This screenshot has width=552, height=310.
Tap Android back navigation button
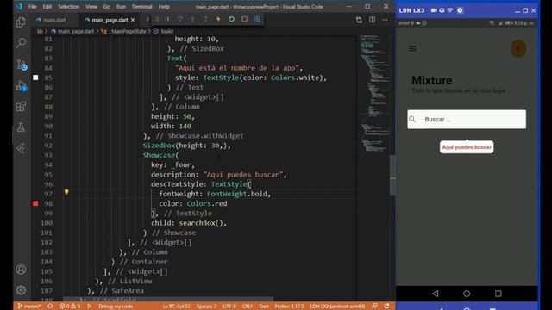tap(436, 294)
